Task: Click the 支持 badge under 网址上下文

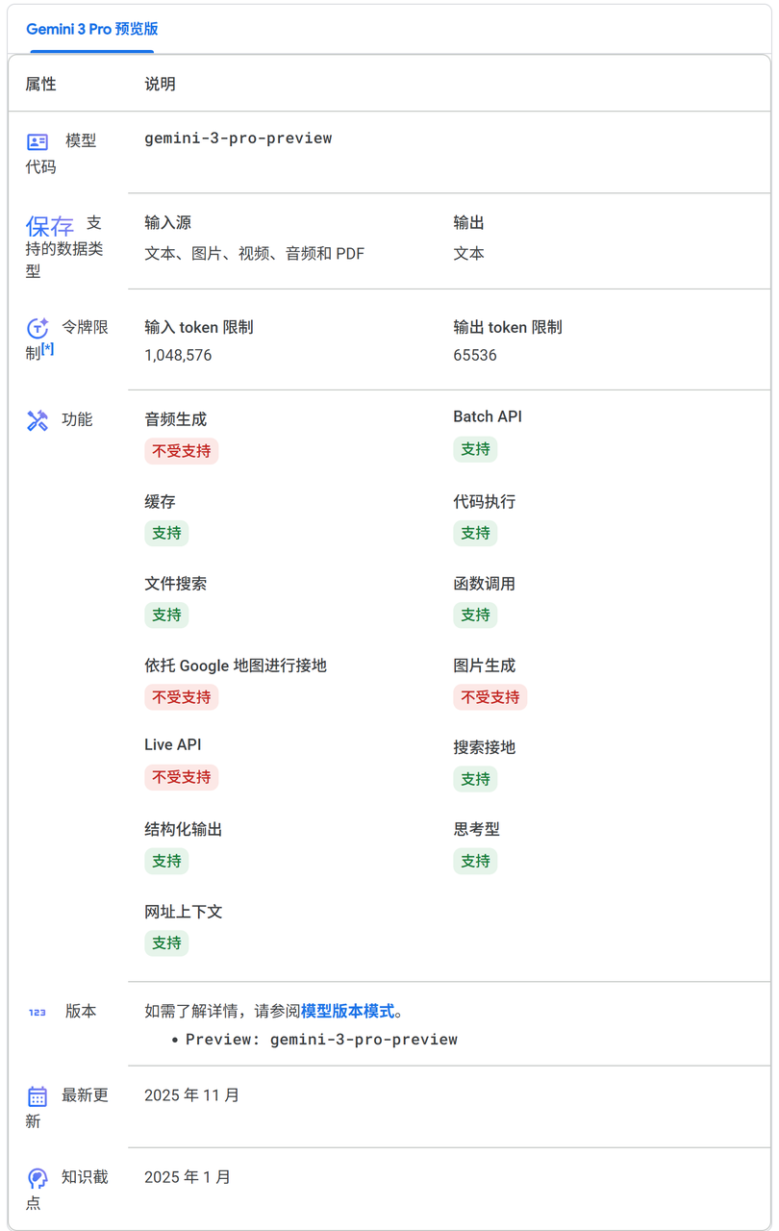Action: [166, 943]
